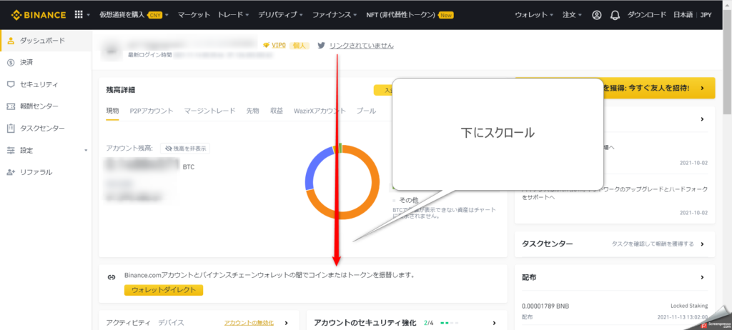Click タスクを確認して報酬を獲得する link
The height and width of the screenshot is (330, 732).
tap(653, 244)
